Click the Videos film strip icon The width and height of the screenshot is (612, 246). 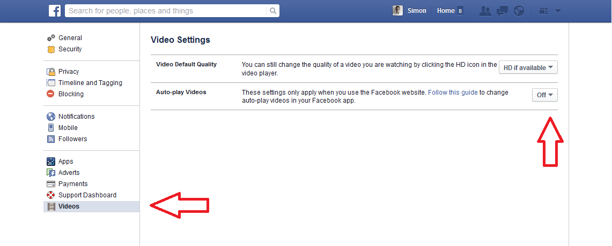click(x=51, y=206)
